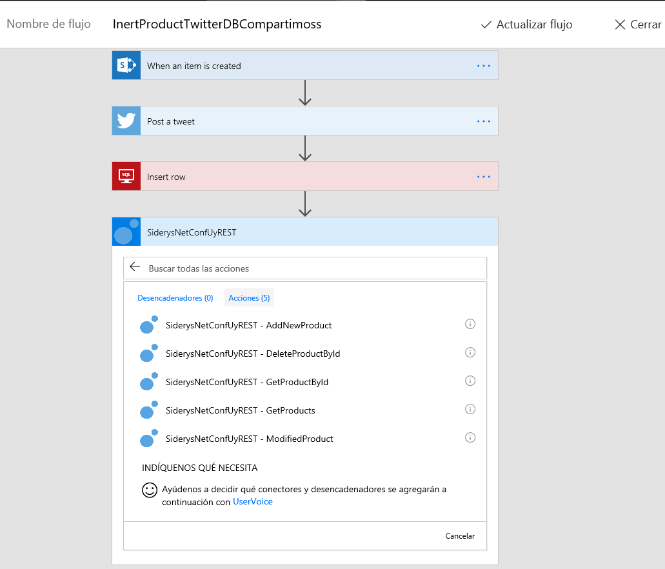Open the ellipsis menu for 'Post a tweet'
This screenshot has height=569, width=665.
(484, 121)
